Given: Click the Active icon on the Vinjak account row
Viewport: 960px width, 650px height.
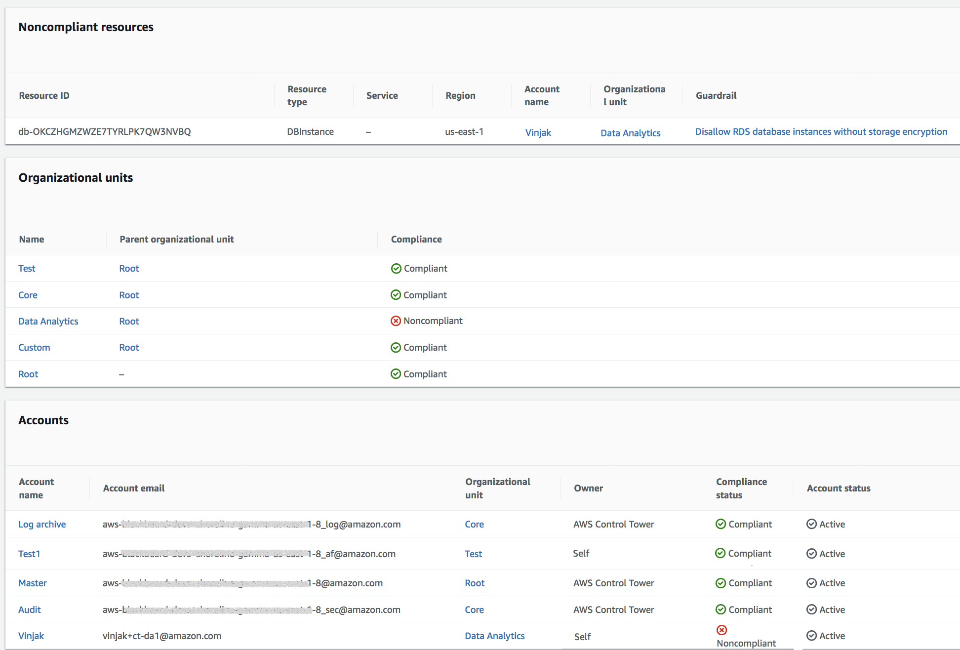Looking at the screenshot, I should (x=812, y=636).
